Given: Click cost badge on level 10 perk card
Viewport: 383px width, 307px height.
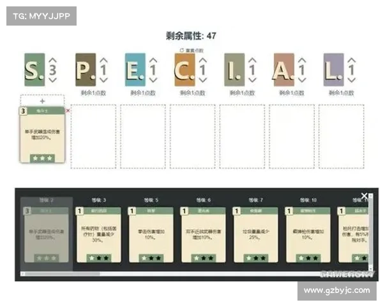Looking at the screenshot, I should (x=289, y=211).
